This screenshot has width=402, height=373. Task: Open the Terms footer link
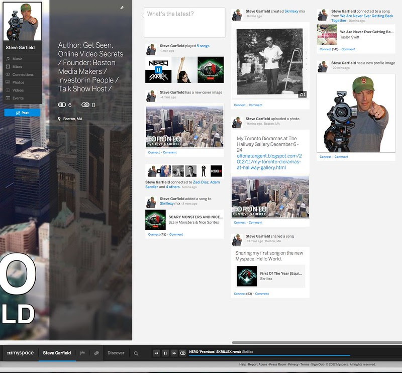pyautogui.click(x=305, y=364)
